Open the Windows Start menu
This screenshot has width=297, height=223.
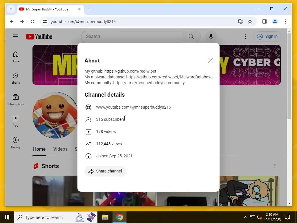7,217
